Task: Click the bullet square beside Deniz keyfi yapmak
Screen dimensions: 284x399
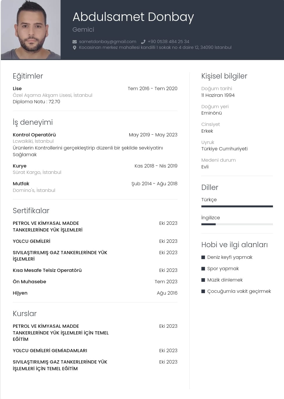Action: (203, 257)
